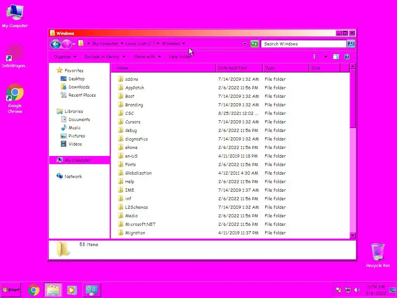The width and height of the screenshot is (397, 298).
Task: Create a New folder
Action: (x=180, y=57)
